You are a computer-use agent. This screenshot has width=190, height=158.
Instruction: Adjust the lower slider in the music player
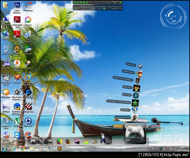click(x=82, y=9)
